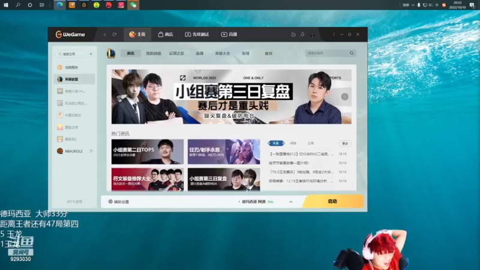Select 堡垒之夜 in sidebar

point(74,127)
